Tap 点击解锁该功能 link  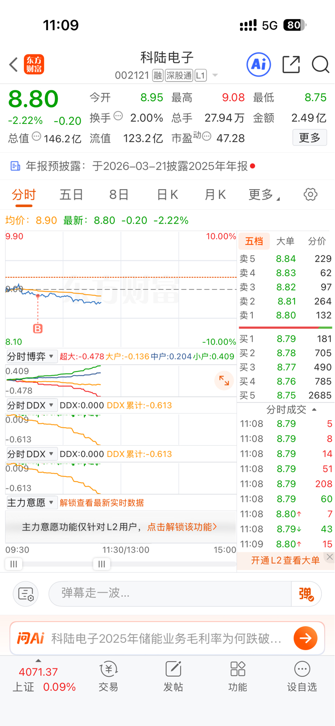pos(182,527)
